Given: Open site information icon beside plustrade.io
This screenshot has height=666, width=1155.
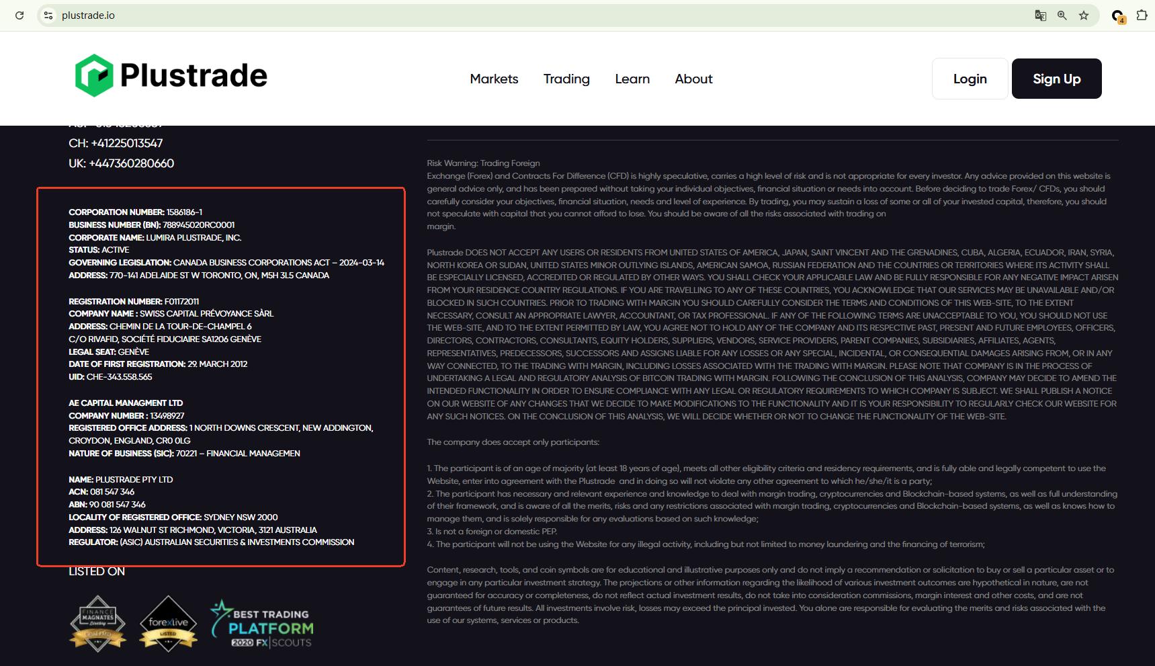Looking at the screenshot, I should (47, 15).
